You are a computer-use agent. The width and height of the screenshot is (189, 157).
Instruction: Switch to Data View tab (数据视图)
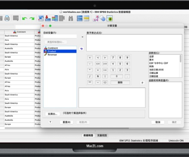pyautogui.click(x=88, y=135)
